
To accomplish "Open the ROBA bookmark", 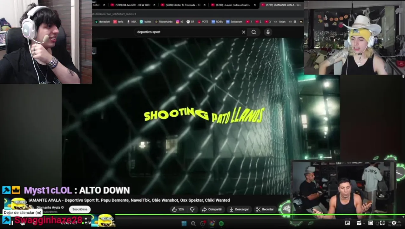I will pos(217,22).
